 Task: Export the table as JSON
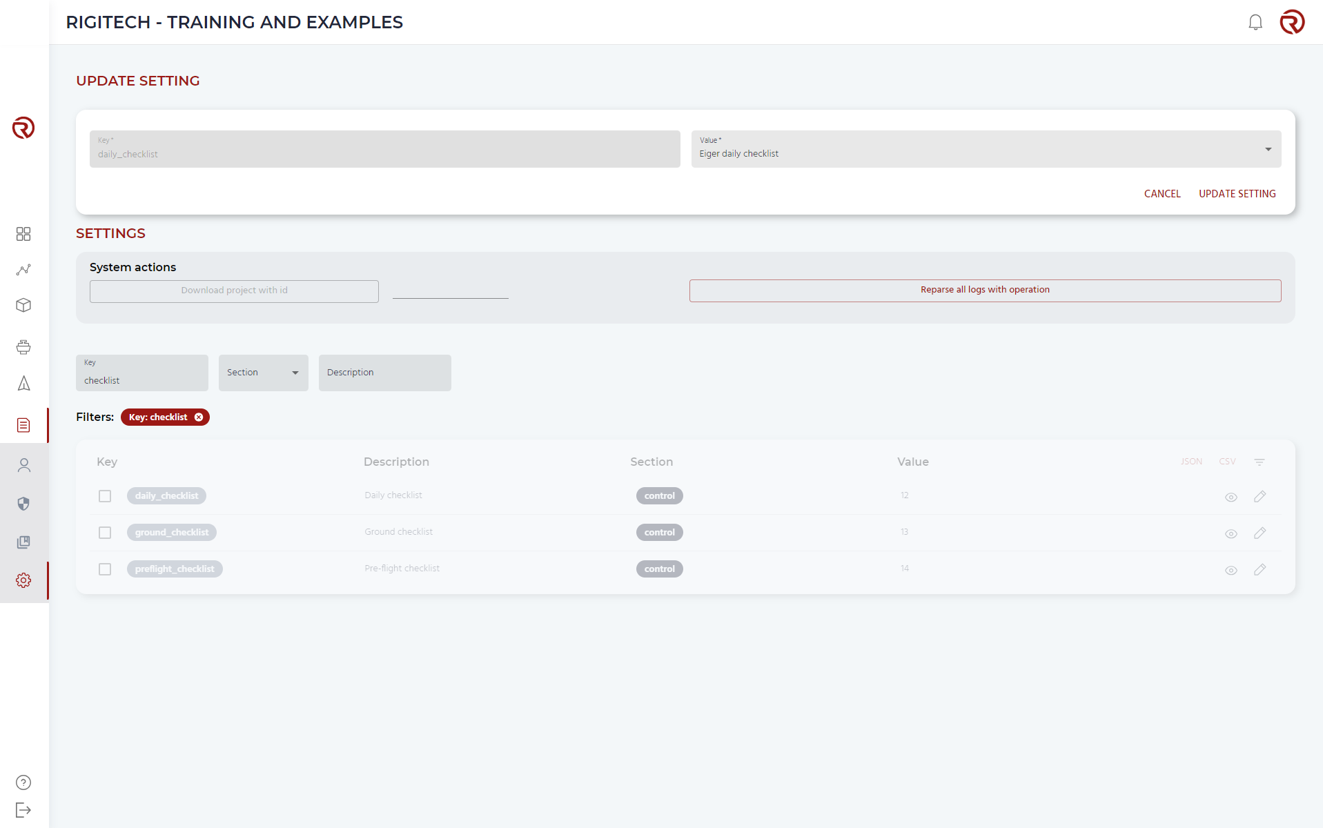click(1191, 462)
